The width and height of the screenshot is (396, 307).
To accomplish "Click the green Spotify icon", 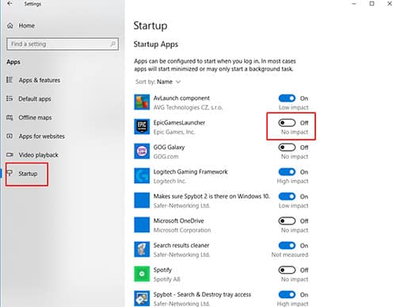I will point(142,274).
